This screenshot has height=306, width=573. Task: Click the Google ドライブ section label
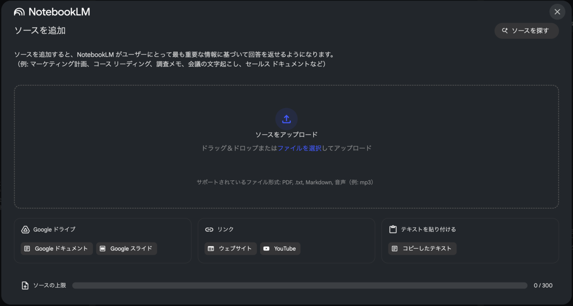coord(54,230)
